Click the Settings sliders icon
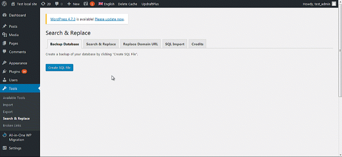Image resolution: width=342 pixels, height=157 pixels. 4,148
